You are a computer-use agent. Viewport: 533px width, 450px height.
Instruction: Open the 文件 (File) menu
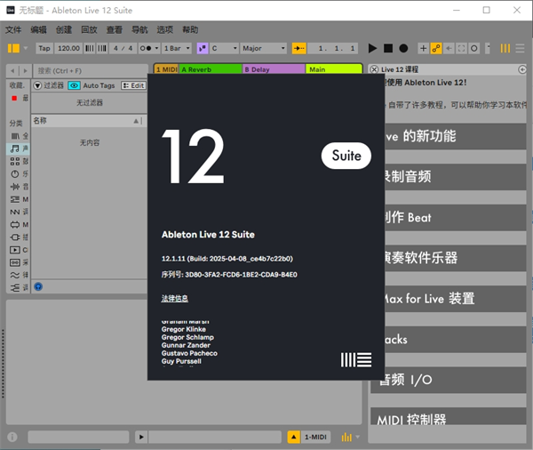(x=13, y=29)
